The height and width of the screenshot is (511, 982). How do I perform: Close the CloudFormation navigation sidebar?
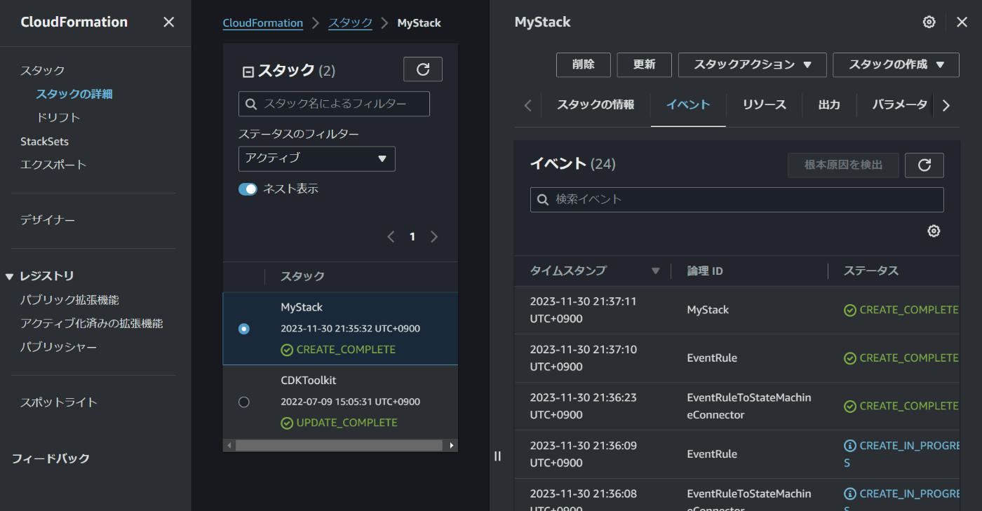[x=168, y=22]
